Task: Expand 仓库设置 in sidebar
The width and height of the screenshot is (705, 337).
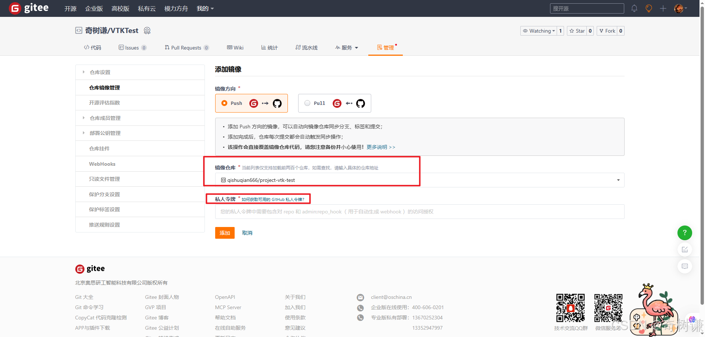Action: point(140,72)
